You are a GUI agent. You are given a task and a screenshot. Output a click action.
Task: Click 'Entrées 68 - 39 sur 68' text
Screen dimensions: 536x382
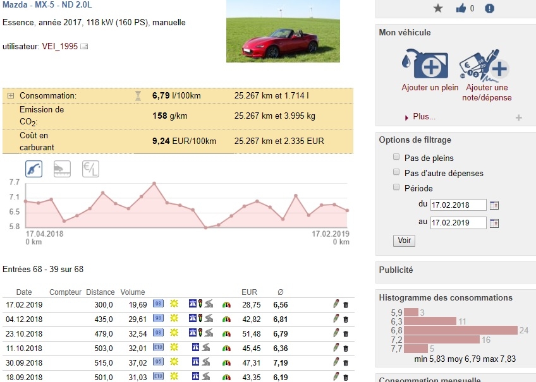point(43,270)
